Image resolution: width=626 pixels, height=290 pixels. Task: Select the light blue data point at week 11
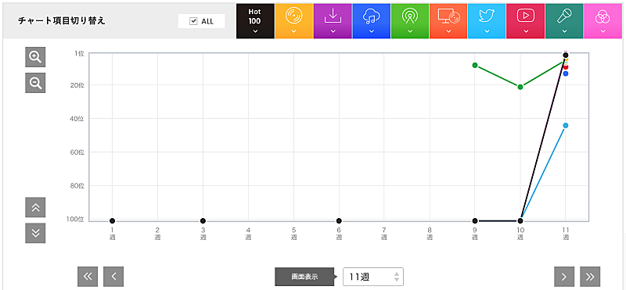tap(565, 125)
